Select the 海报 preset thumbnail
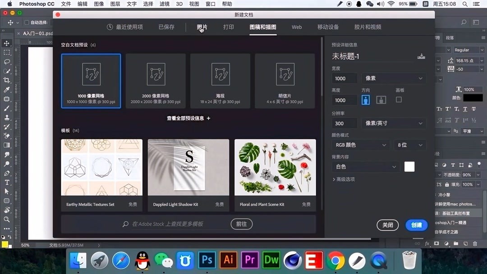487x274 pixels. tap(220, 81)
